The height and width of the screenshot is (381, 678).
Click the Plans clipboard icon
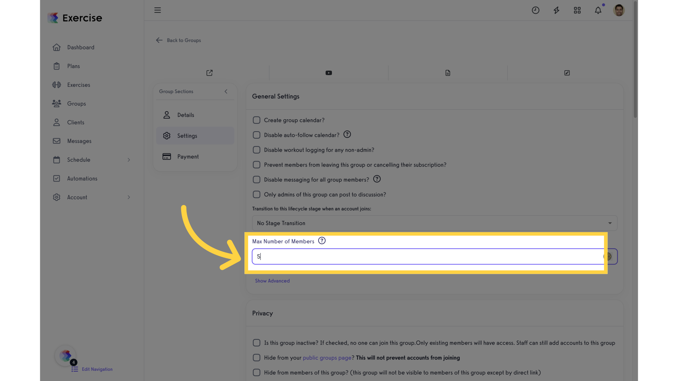[x=56, y=66]
